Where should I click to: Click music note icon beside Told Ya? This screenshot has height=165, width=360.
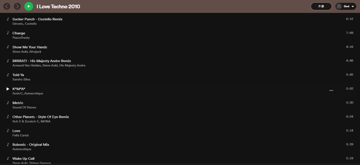[x=8, y=75]
